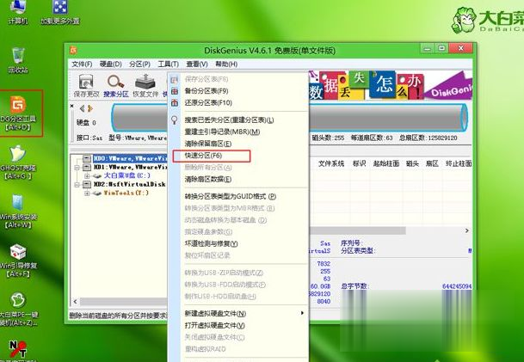524x362 pixels.
Task: Open the 硬盘(D) menu
Action: 111,64
